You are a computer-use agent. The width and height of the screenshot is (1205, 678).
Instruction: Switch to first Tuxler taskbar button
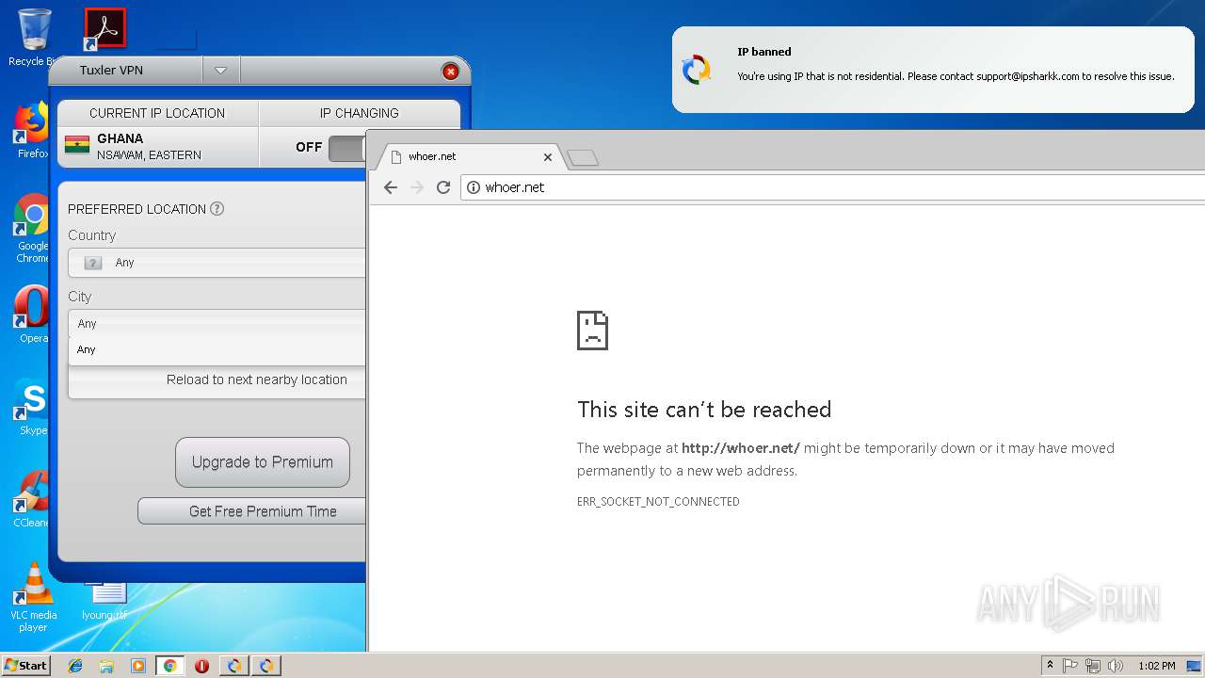233,666
